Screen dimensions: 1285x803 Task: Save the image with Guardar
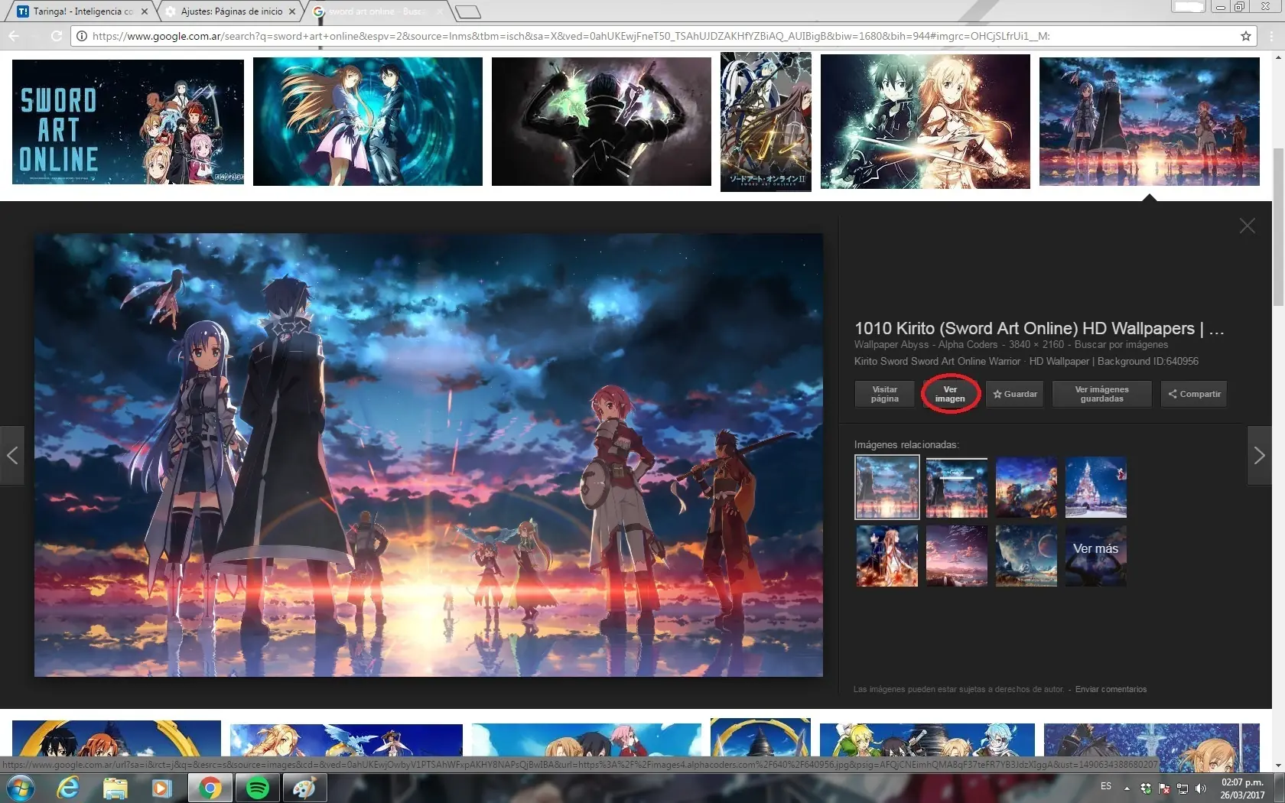tap(1015, 394)
